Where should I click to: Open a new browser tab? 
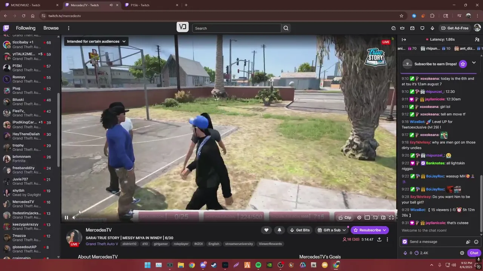(186, 5)
